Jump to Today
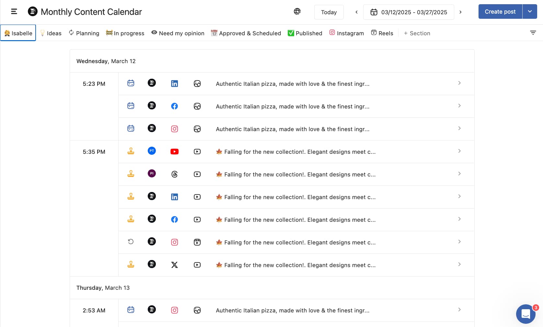543x327 pixels. (x=329, y=12)
